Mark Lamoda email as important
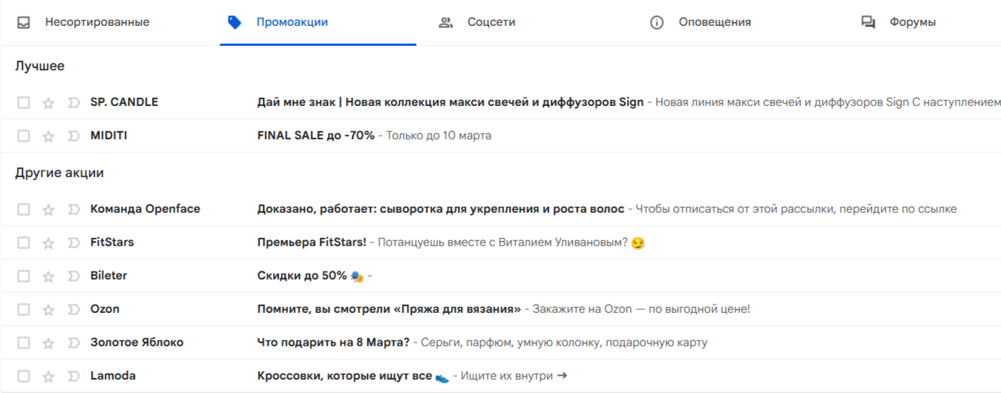This screenshot has width=1001, height=393. coord(73,377)
